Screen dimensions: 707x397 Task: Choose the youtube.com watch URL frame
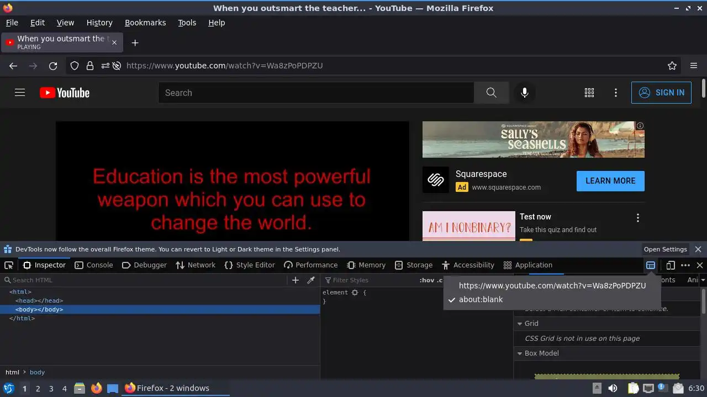click(x=552, y=286)
